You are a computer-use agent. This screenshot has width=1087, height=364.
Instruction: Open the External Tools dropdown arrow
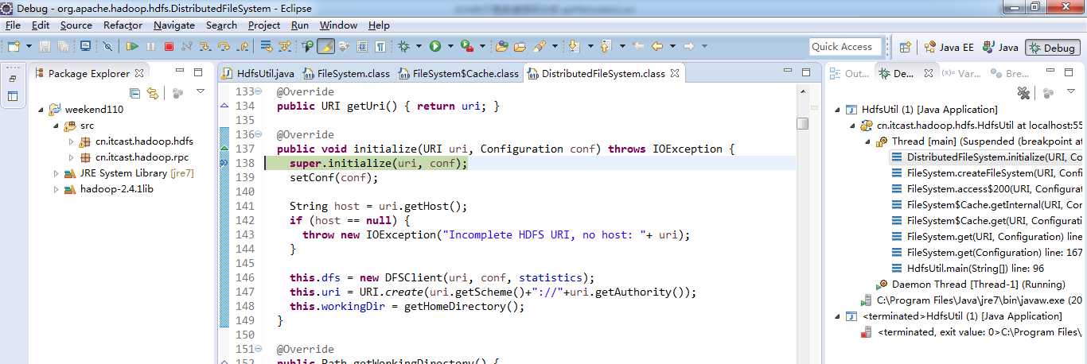pos(482,46)
